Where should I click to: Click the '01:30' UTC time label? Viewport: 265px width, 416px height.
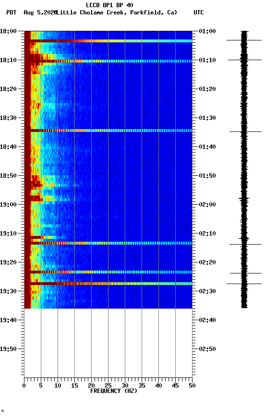point(207,118)
